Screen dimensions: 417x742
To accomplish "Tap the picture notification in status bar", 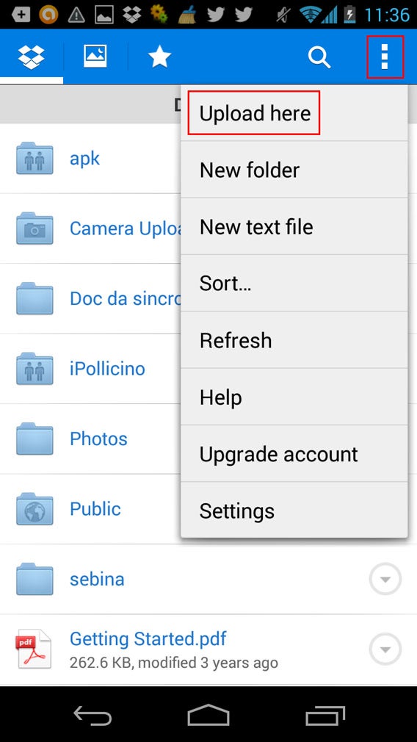I will pos(104,15).
